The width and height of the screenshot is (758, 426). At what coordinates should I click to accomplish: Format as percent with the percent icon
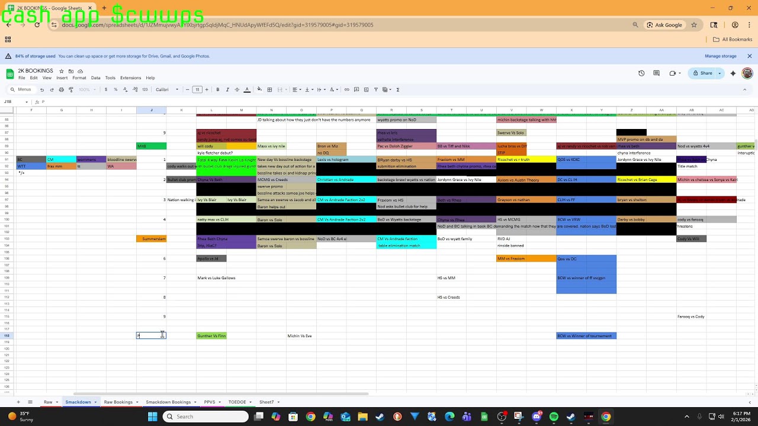[x=115, y=90]
